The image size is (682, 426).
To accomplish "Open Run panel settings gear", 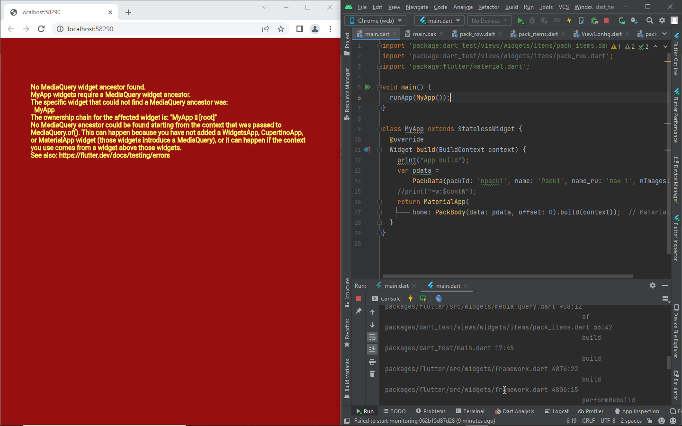I will [653, 285].
